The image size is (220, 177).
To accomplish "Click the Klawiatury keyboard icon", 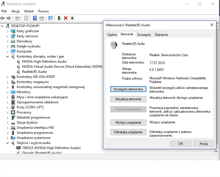I will 13,41.
